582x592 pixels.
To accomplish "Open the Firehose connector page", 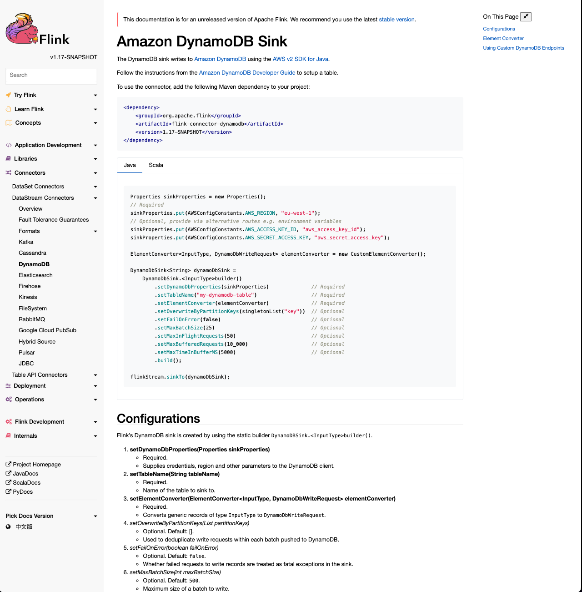I will 30,286.
